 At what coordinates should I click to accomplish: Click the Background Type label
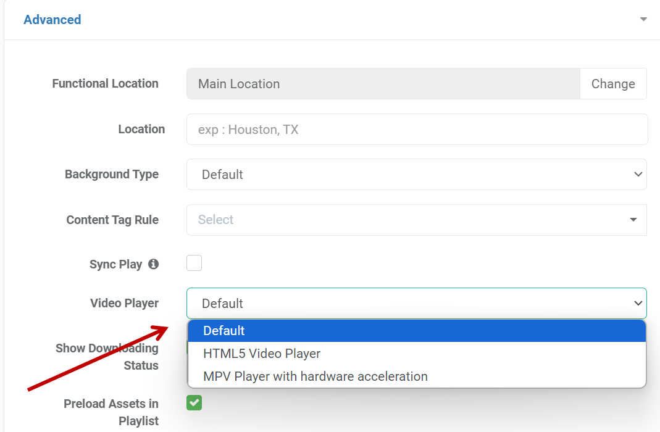[x=112, y=175]
